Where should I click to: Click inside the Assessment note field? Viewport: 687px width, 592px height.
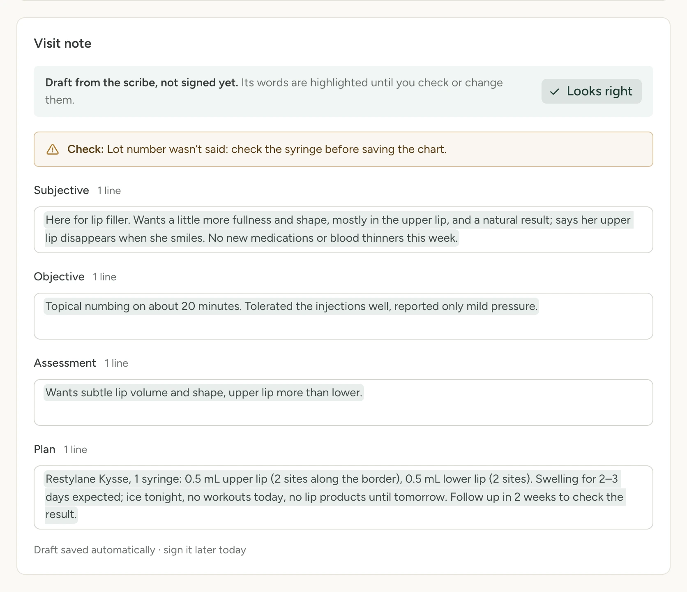pos(343,402)
